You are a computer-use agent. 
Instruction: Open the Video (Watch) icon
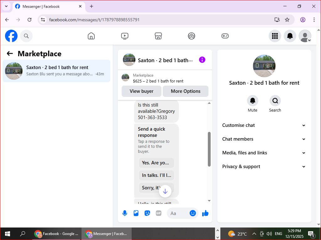click(x=125, y=36)
